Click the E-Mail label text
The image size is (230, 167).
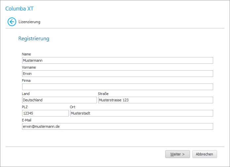(26, 120)
